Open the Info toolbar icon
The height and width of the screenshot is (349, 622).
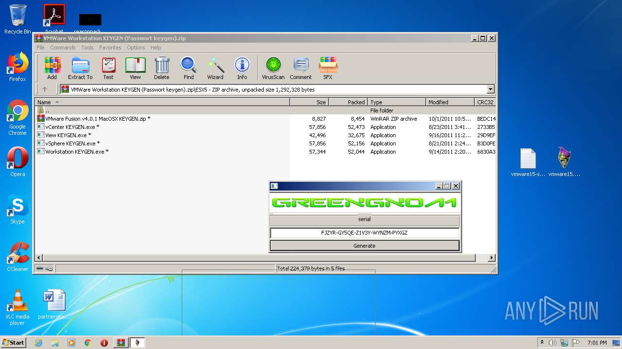coord(242,68)
